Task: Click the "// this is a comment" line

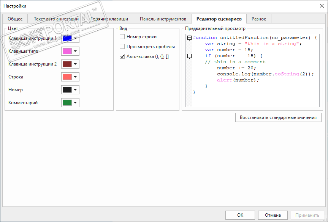Action: click(x=235, y=62)
